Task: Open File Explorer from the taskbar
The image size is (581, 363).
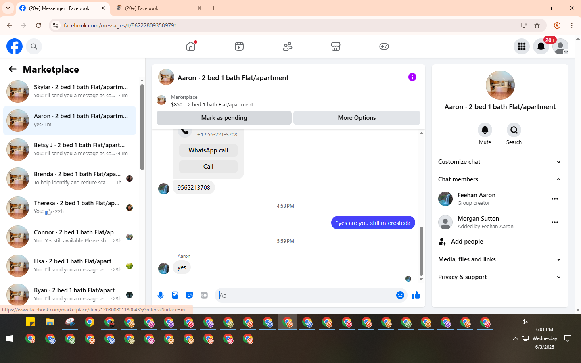Action: click(50, 322)
